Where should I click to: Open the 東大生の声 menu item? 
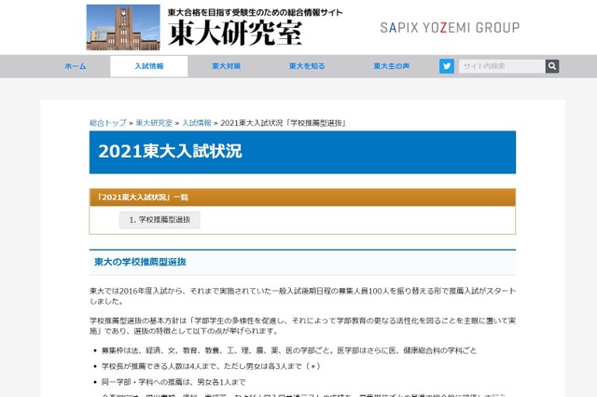tap(392, 66)
